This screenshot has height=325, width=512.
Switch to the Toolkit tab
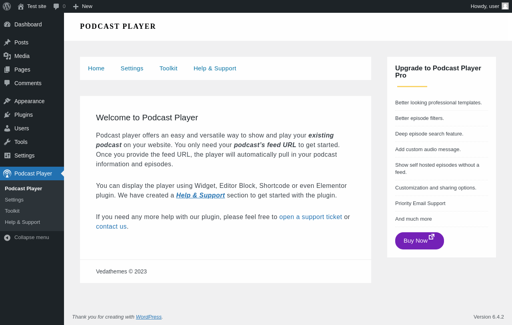[x=168, y=68]
